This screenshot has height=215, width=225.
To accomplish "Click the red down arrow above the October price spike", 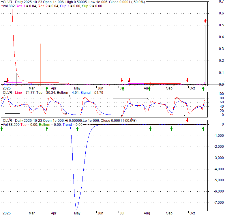I will [x=205, y=21].
